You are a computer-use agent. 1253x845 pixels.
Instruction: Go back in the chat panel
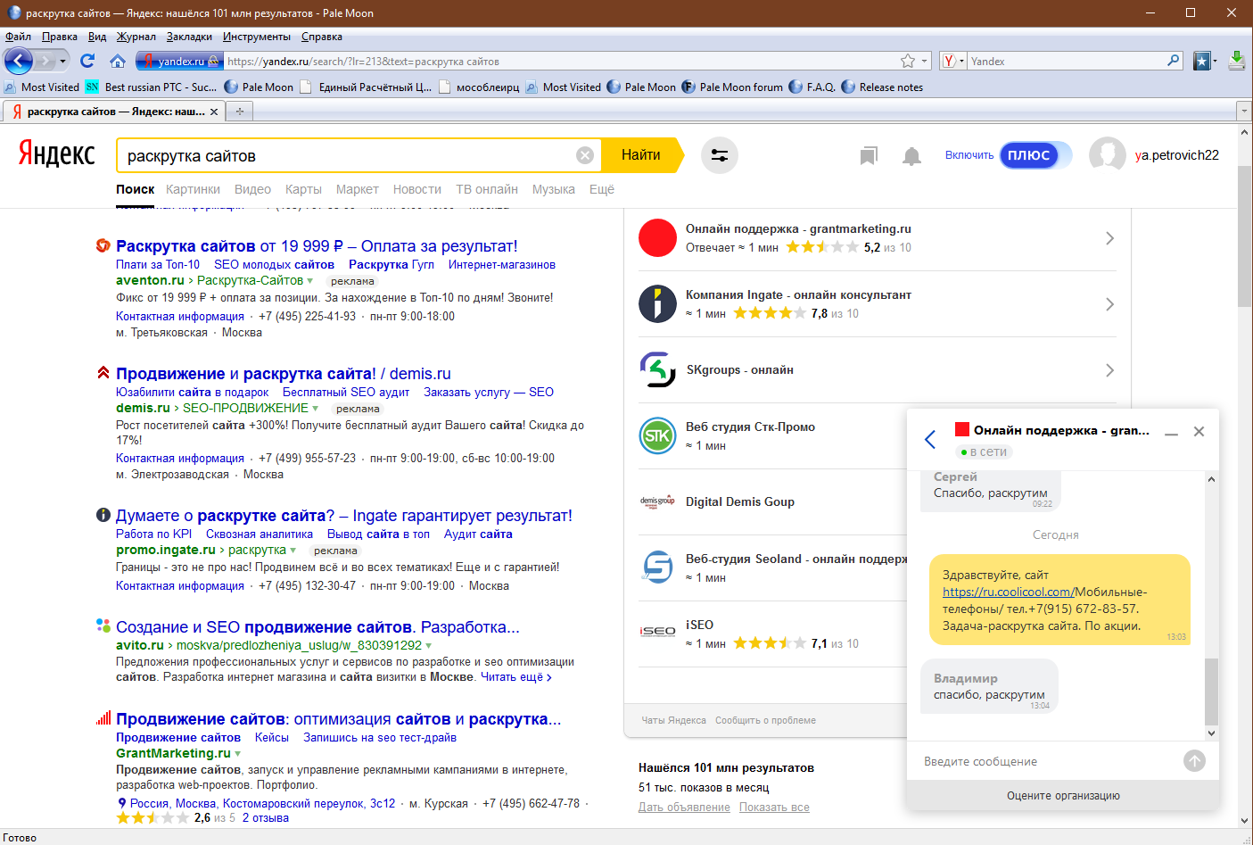coord(930,439)
